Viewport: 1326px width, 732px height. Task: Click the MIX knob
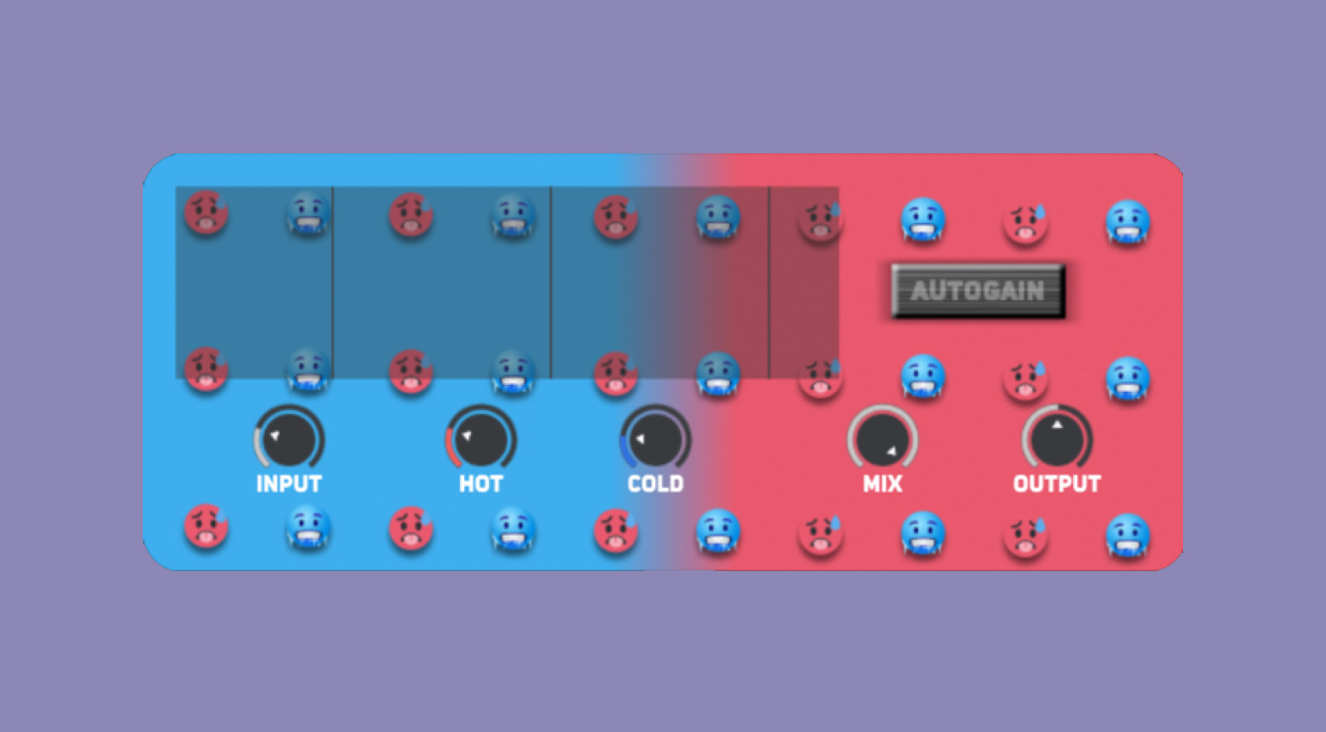point(883,438)
